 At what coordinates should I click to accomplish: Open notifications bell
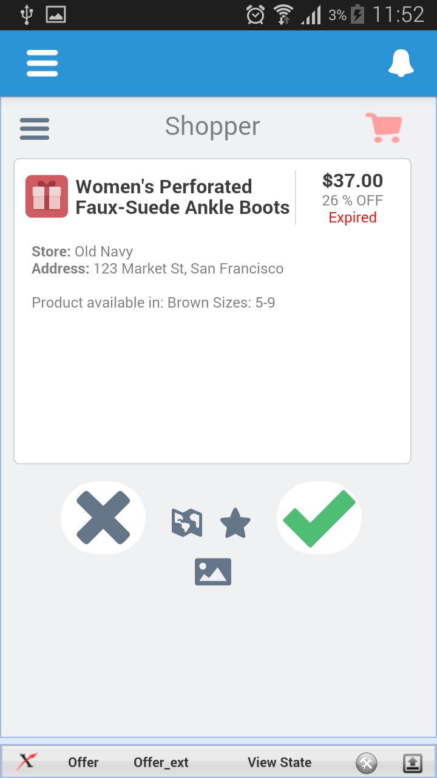(x=401, y=63)
